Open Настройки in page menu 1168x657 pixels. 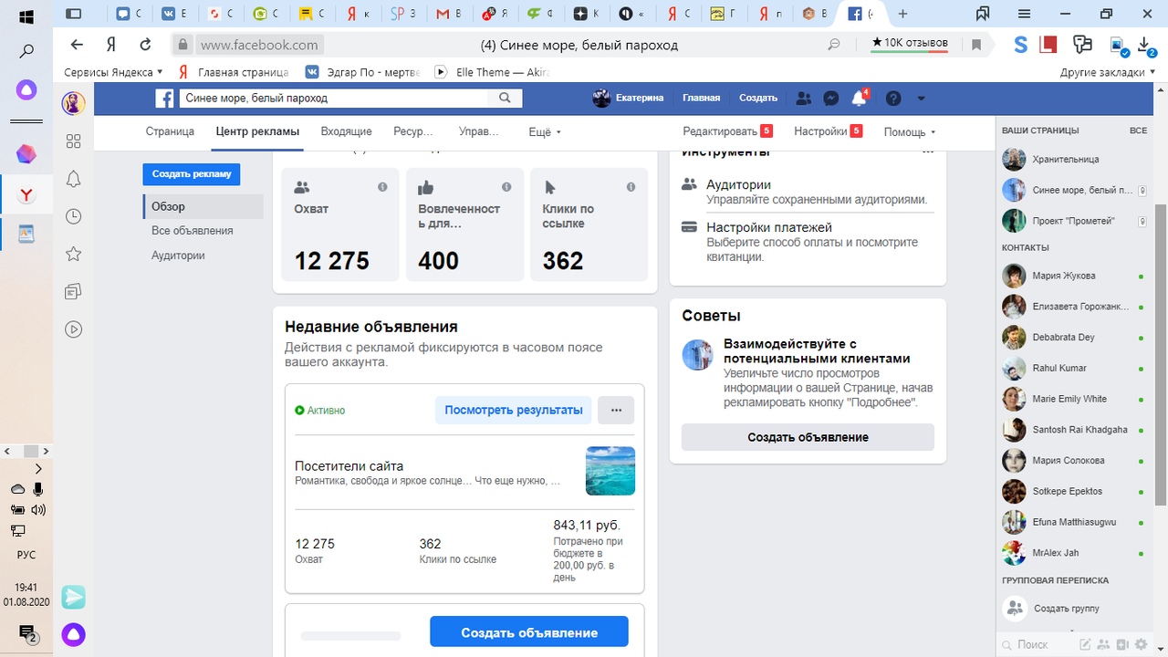pyautogui.click(x=828, y=131)
